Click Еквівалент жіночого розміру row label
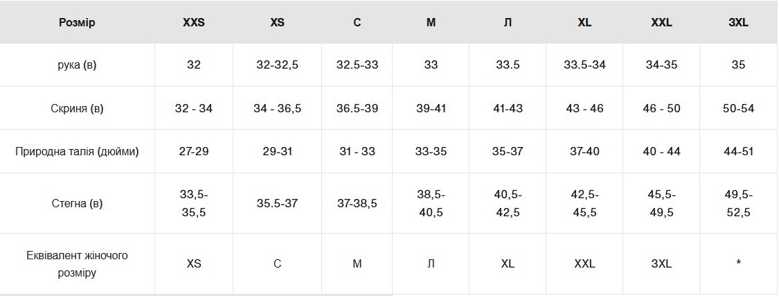779x296 pixels. [77, 264]
